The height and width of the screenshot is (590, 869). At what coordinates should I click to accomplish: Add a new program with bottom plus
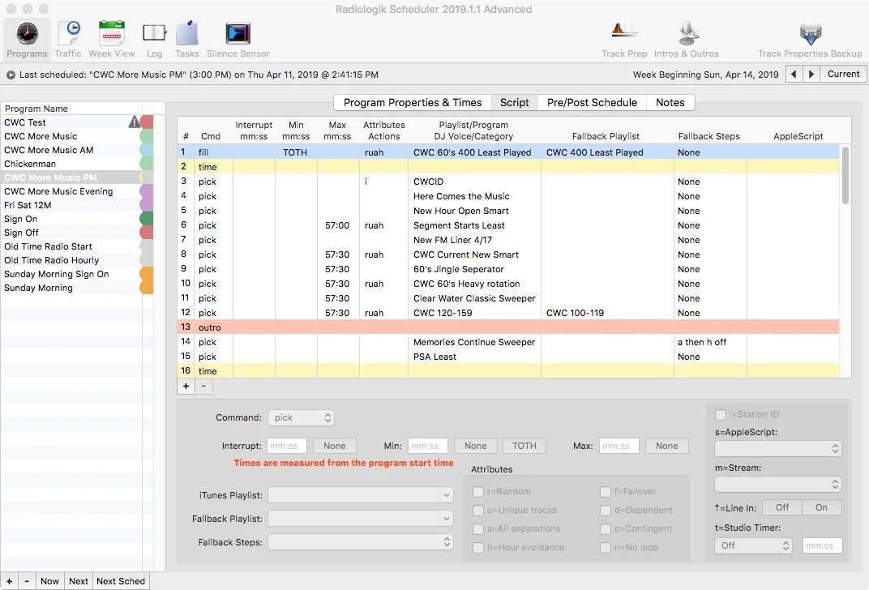click(9, 581)
